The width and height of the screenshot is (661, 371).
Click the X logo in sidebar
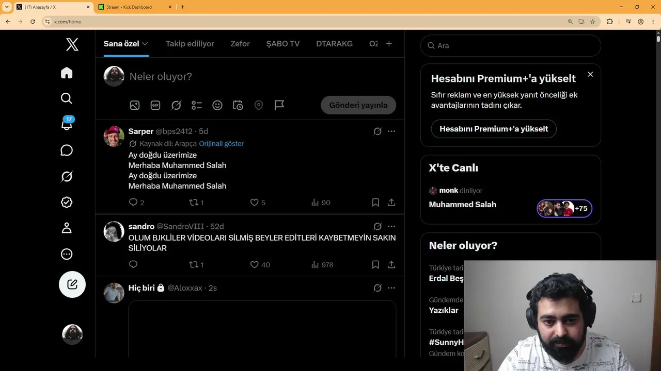point(72,44)
